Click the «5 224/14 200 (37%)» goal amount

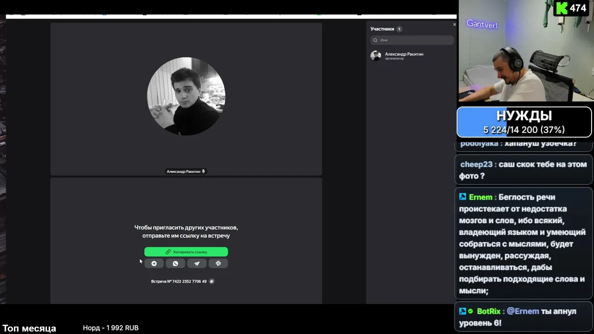click(x=524, y=130)
